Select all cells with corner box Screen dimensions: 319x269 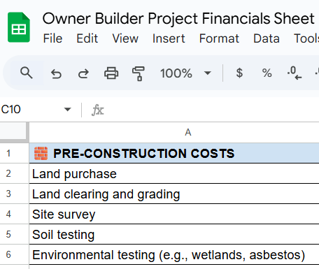tap(13, 131)
